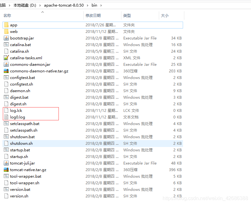Go to 本地磁盘 (D:) in address bar

(x=25, y=5)
